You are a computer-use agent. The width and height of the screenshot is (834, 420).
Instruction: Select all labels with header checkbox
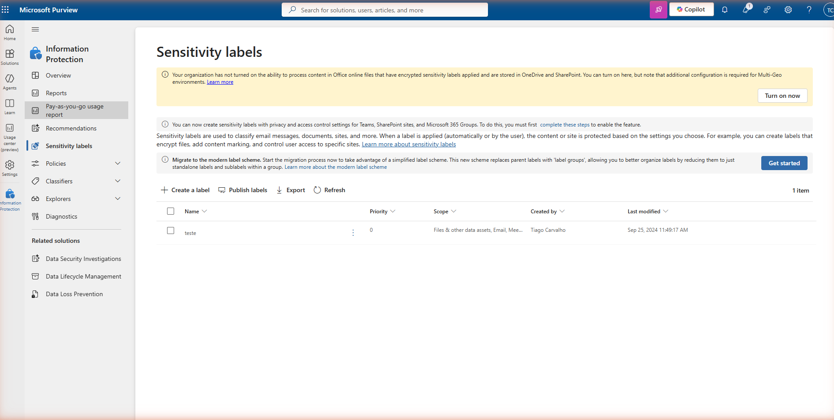point(171,211)
